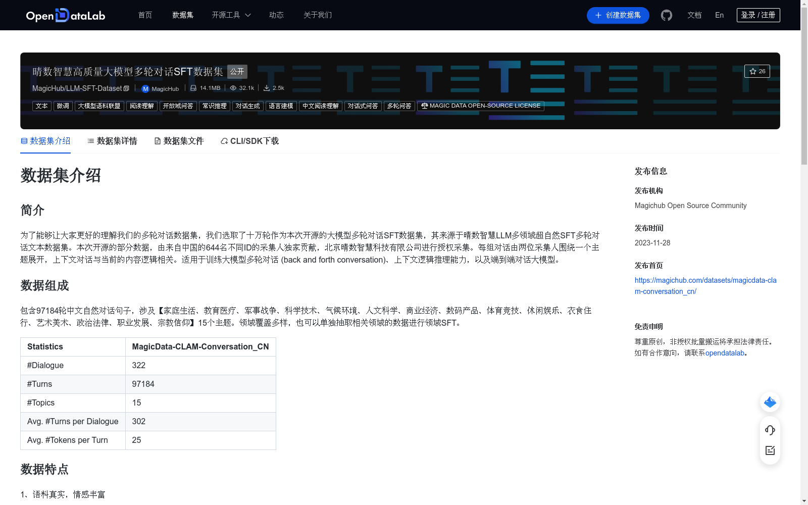The width and height of the screenshot is (808, 505).
Task: Star this dataset with 26 stars
Action: coord(757,71)
